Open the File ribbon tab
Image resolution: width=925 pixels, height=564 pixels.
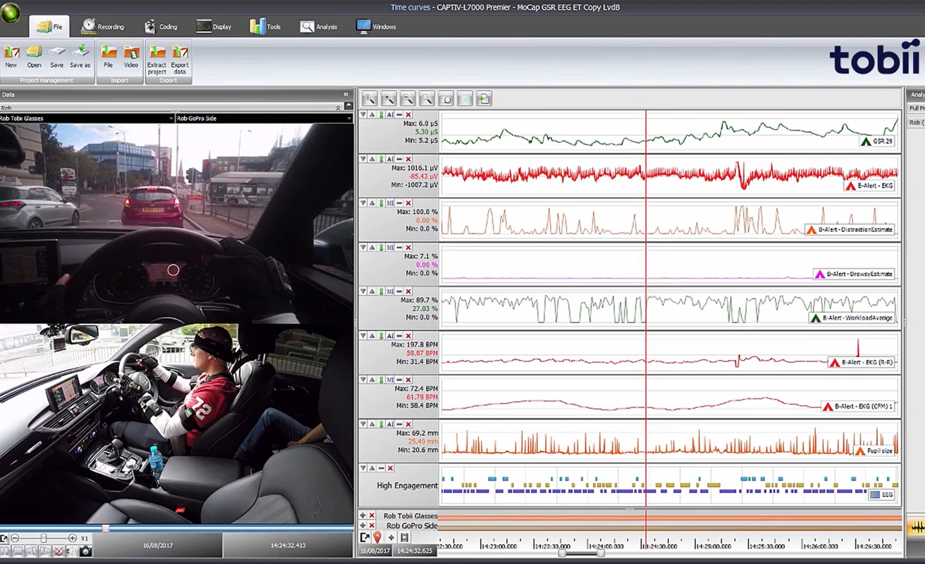click(49, 27)
